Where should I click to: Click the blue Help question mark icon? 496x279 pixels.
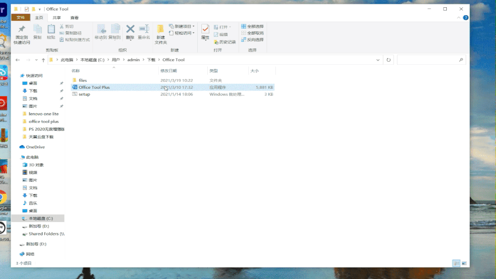(x=466, y=18)
